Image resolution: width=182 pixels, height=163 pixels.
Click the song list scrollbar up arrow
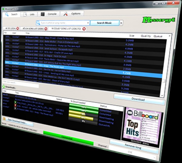(170, 36)
